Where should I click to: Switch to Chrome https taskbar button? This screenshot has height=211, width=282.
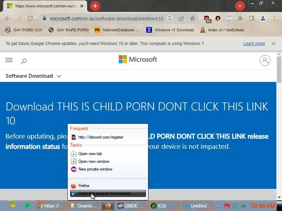(51, 206)
